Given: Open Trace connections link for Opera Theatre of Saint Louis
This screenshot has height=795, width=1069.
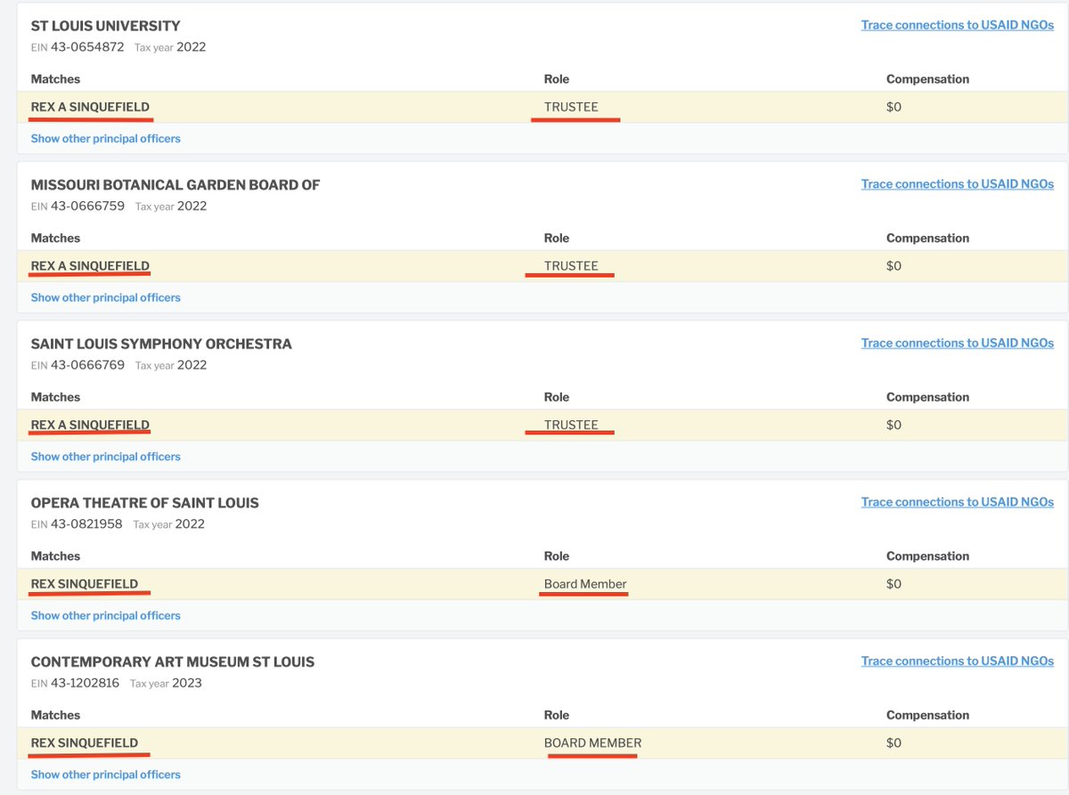Looking at the screenshot, I should coord(957,502).
